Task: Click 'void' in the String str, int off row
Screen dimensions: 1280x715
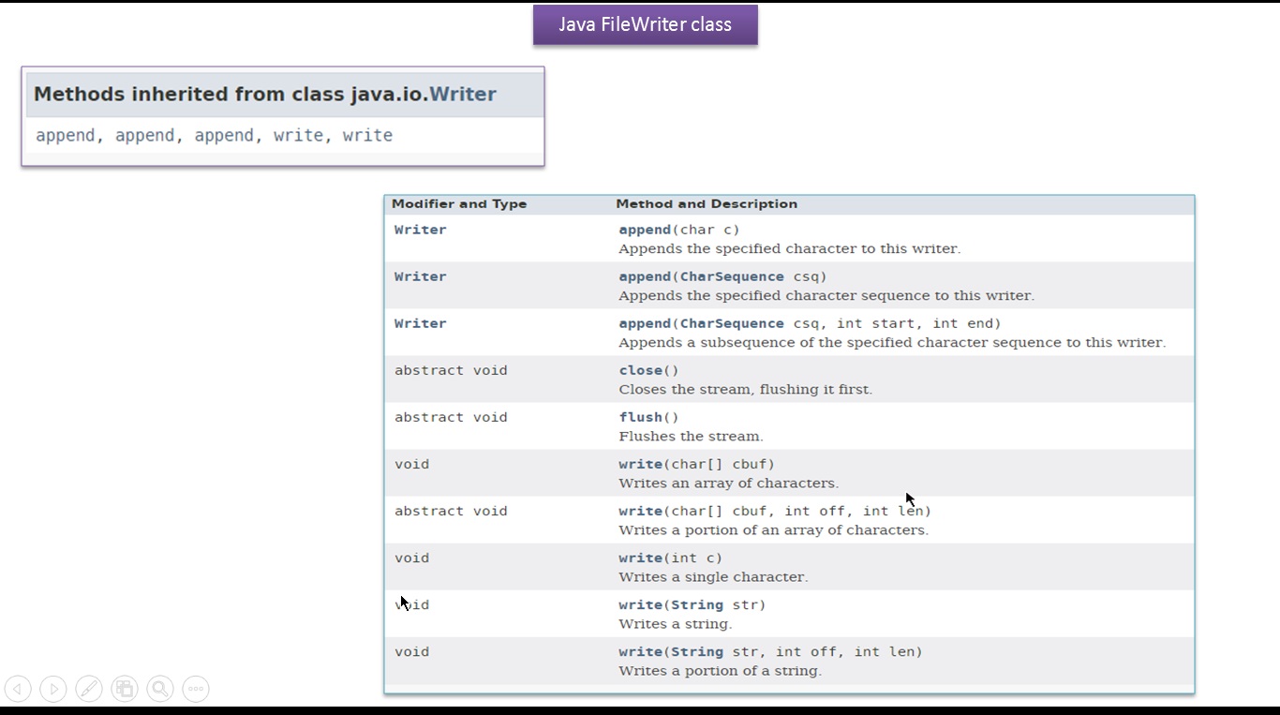Action: [411, 651]
